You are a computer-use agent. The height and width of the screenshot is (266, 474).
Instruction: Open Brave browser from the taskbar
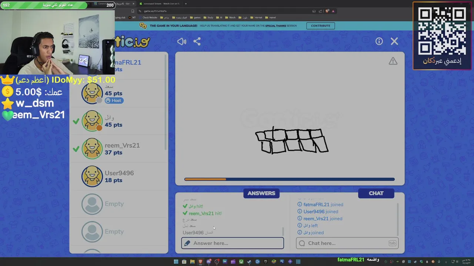[x=200, y=262]
